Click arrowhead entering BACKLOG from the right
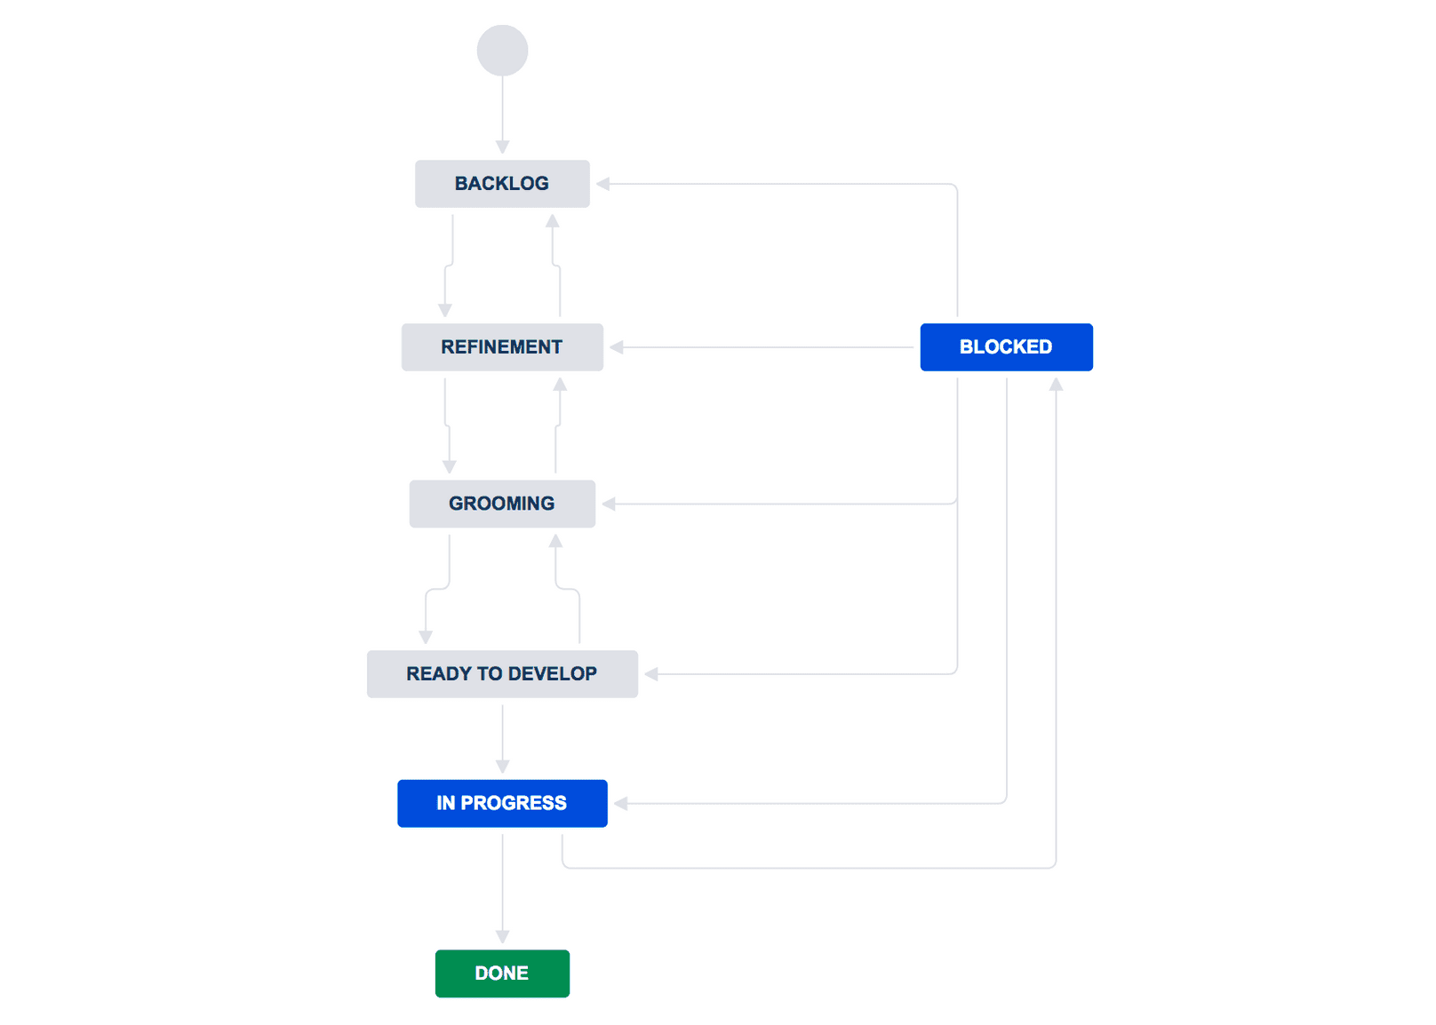The width and height of the screenshot is (1436, 1025). pos(603,184)
